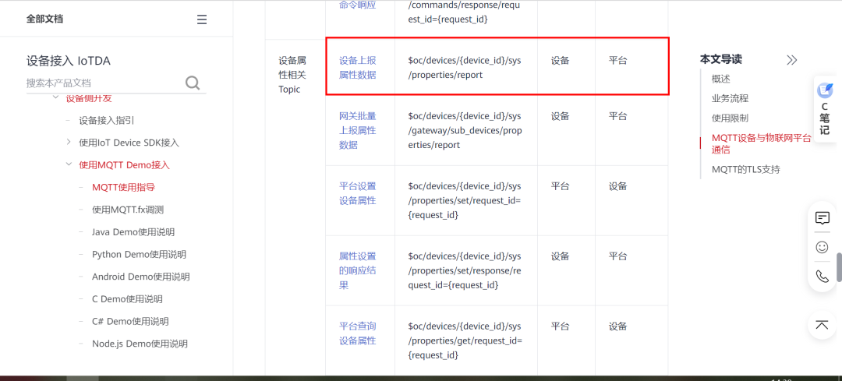Viewport: 842px width, 381px height.
Task: Collapse the 使用MQTT Demo接入 chevron
Action: [x=68, y=164]
